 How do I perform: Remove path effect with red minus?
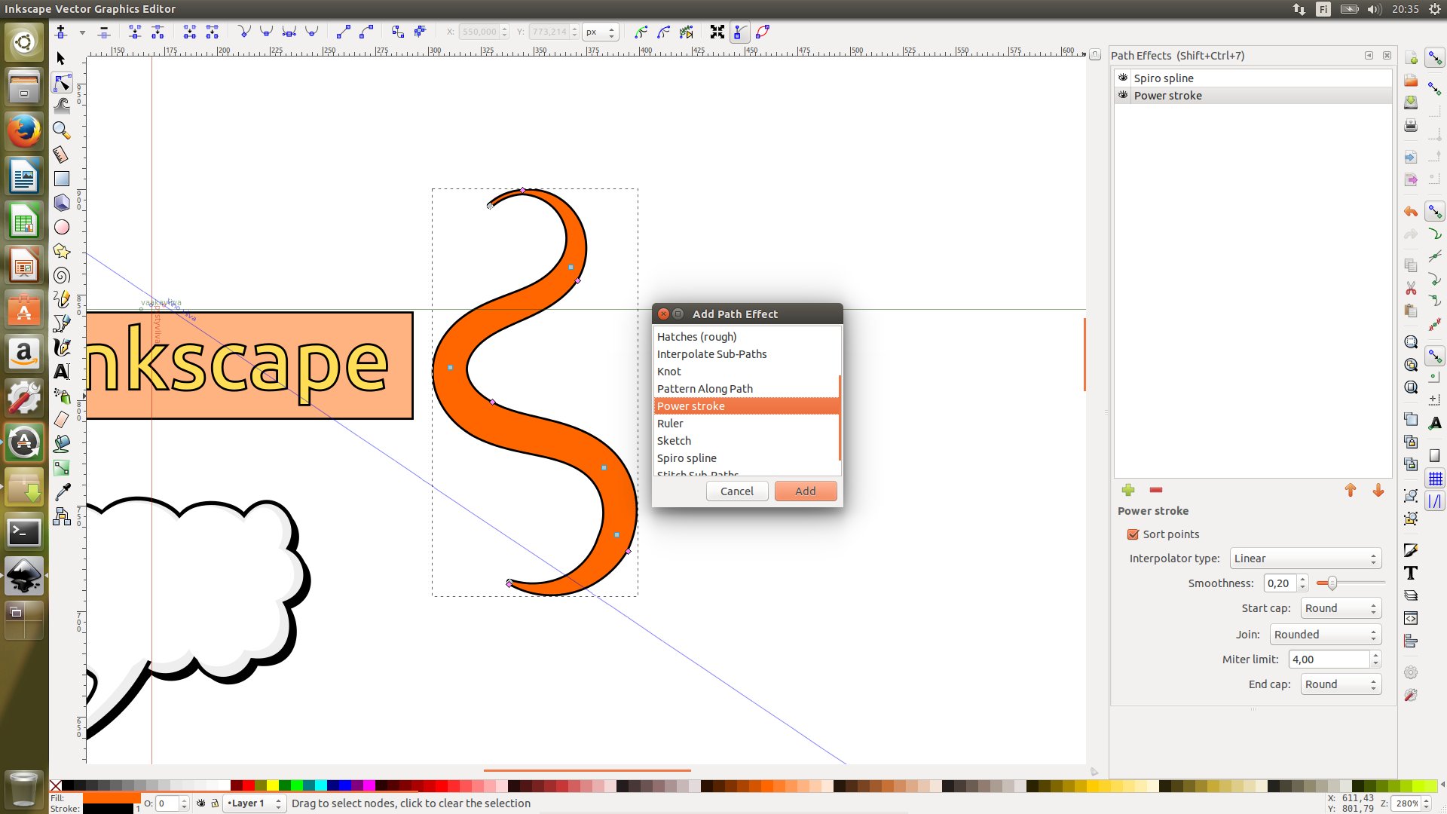[1155, 490]
